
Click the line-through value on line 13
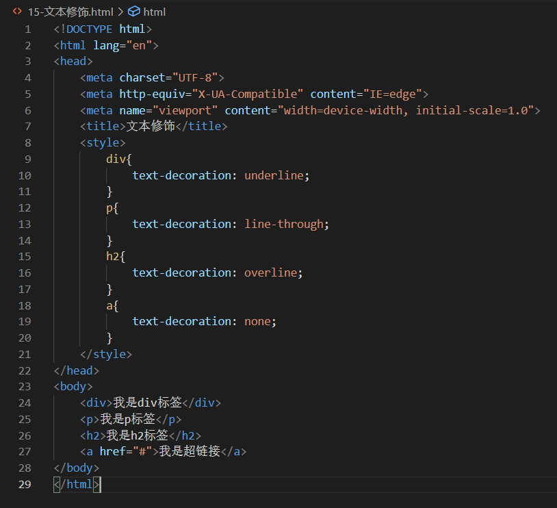click(x=284, y=225)
